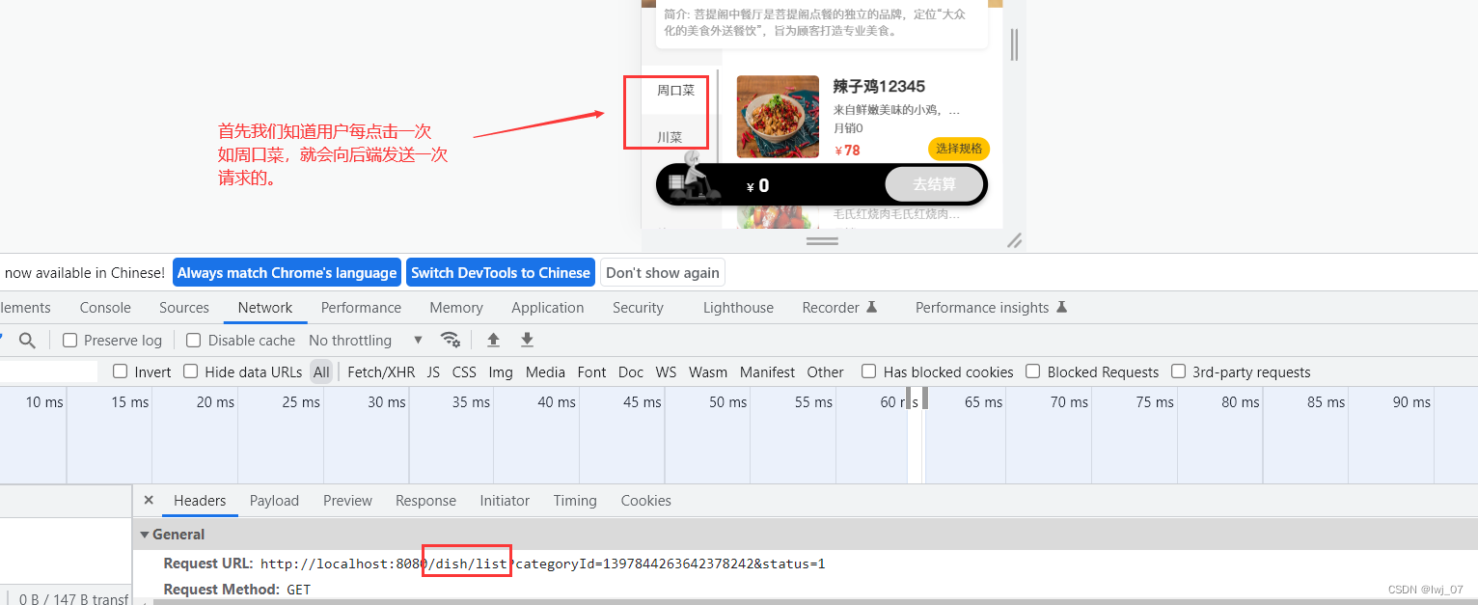1478x605 pixels.
Task: Filter requests by Doc
Action: (631, 371)
